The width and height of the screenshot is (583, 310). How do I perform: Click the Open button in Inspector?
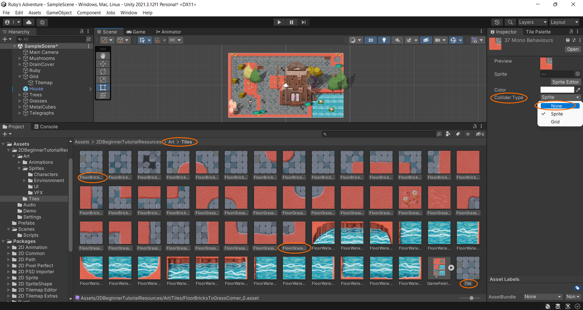click(x=573, y=49)
